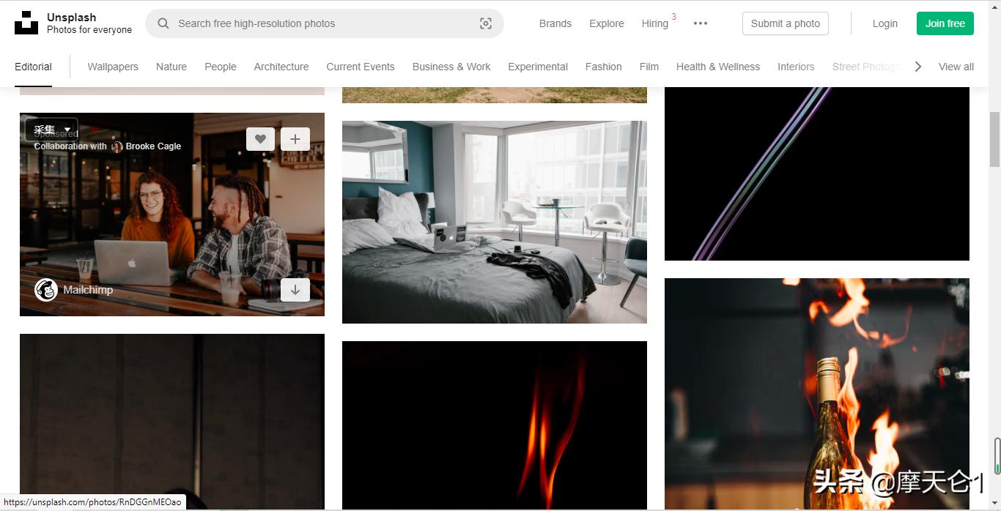Open the Street Photography category
This screenshot has width=1001, height=511.
[868, 67]
